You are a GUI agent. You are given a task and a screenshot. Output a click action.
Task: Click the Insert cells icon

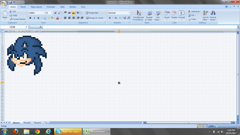(x=167, y=13)
